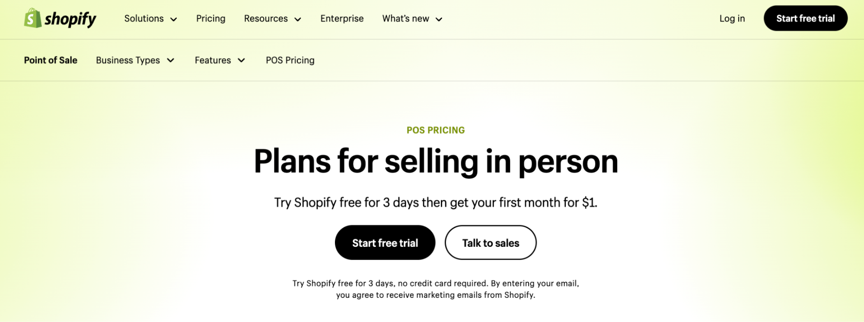Go to Pricing in the top navigation
Viewport: 864px width, 322px height.
coord(210,19)
